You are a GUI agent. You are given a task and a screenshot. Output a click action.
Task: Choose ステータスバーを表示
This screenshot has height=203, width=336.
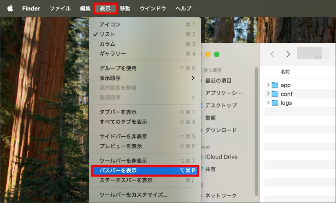(145, 180)
